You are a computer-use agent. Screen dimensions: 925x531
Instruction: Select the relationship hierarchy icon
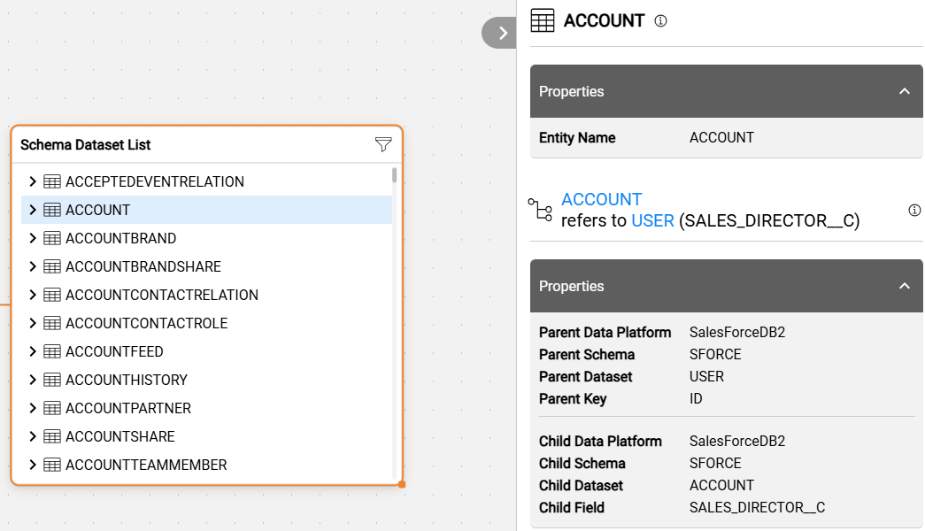coord(540,210)
